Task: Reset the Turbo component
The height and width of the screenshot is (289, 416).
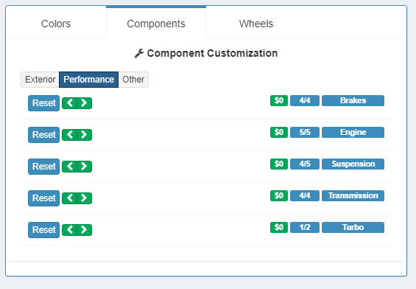Action: tap(43, 230)
